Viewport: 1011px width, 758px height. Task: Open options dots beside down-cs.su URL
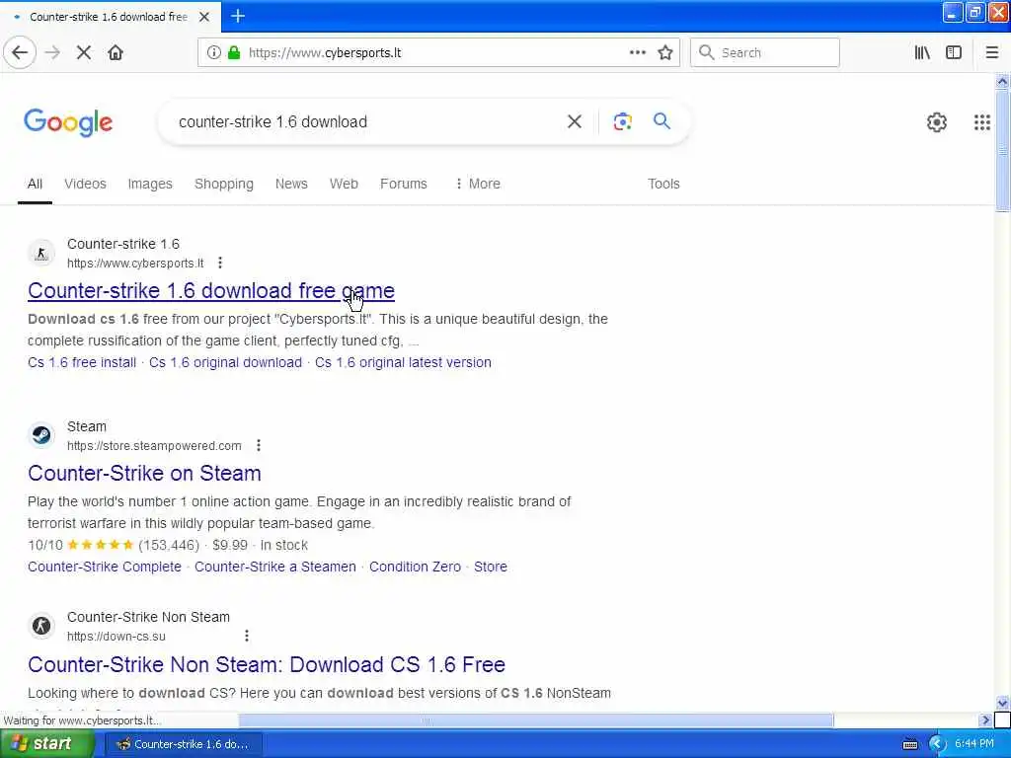click(246, 636)
